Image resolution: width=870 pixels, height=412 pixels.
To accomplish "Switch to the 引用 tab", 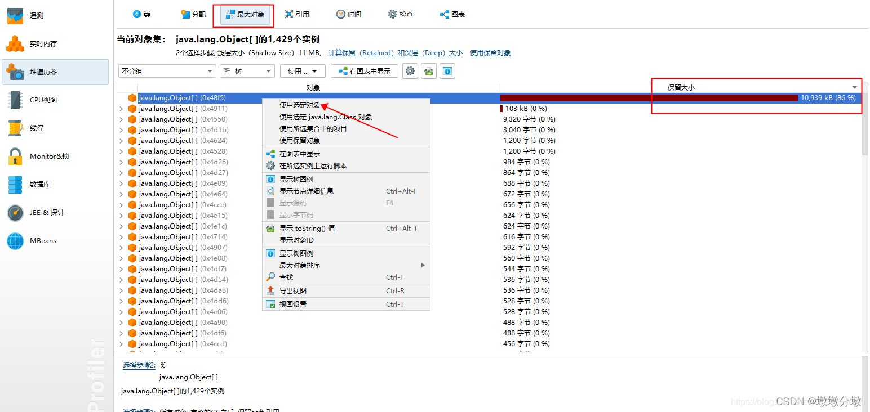I will [x=297, y=14].
